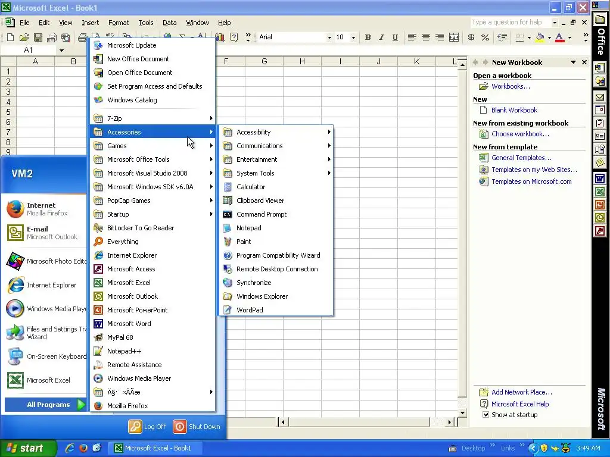Click the vertical scrollbar down arrow
This screenshot has width=610, height=457.
[x=462, y=413]
